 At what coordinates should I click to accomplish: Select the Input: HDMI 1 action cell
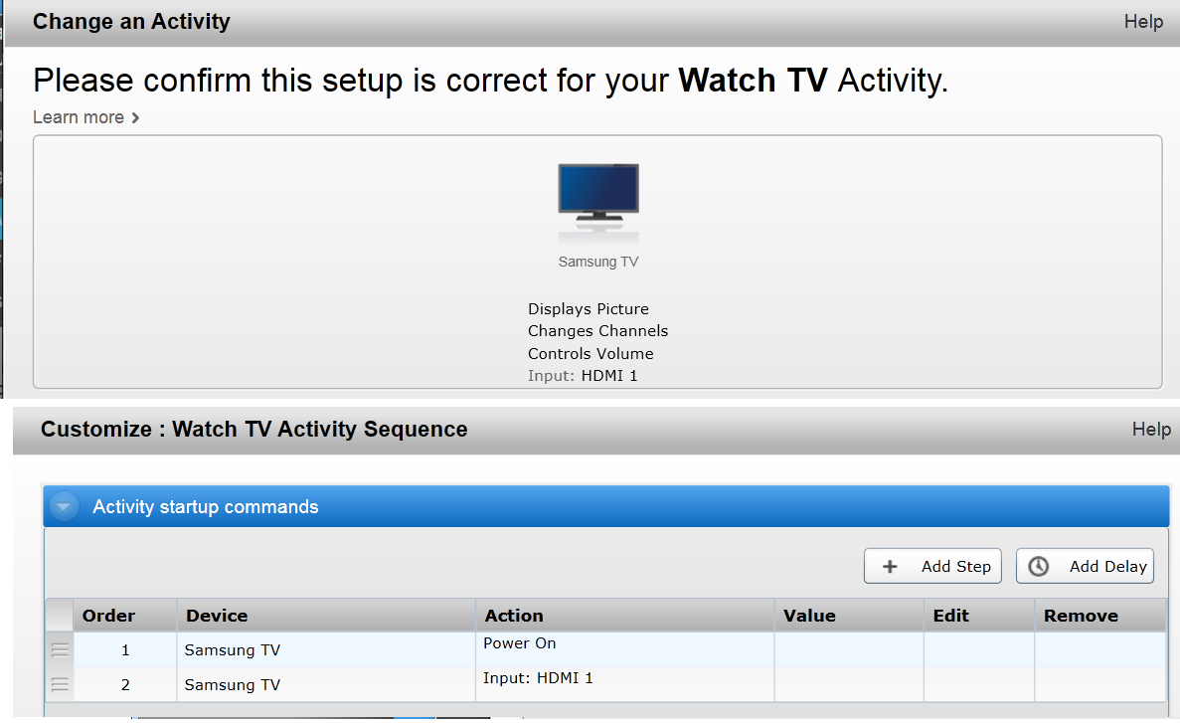[624, 684]
